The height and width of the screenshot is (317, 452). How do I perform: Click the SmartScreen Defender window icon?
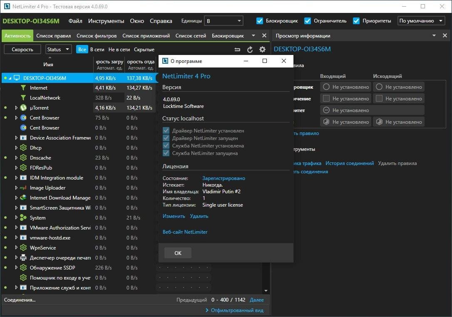pos(23,208)
